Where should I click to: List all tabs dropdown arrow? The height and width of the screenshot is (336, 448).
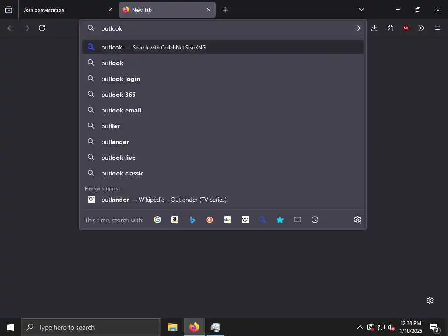[x=361, y=10]
